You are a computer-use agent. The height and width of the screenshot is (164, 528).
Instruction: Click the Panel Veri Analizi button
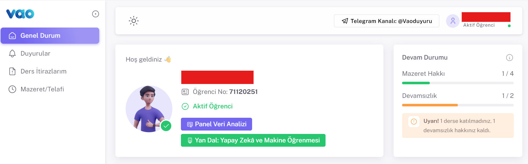(216, 124)
